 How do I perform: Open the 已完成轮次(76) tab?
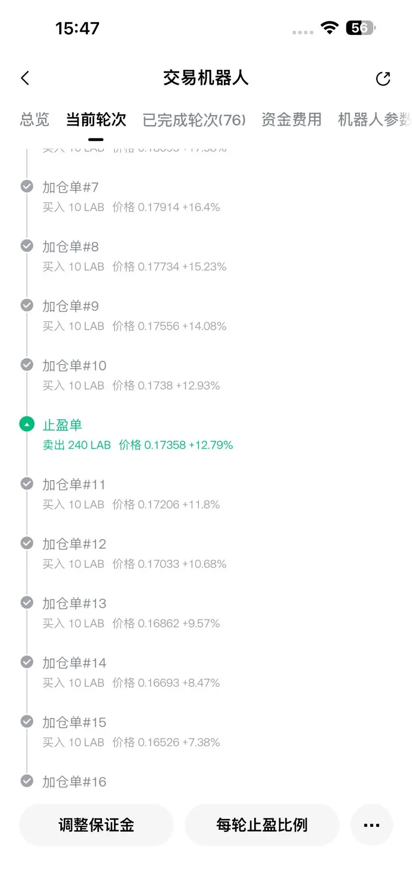194,120
